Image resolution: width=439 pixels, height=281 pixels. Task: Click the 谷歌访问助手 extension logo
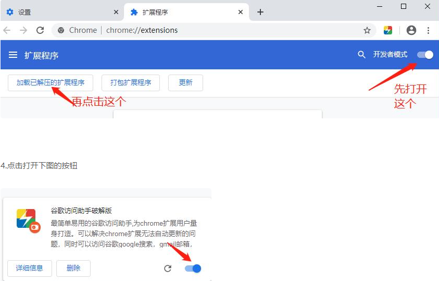coord(28,221)
